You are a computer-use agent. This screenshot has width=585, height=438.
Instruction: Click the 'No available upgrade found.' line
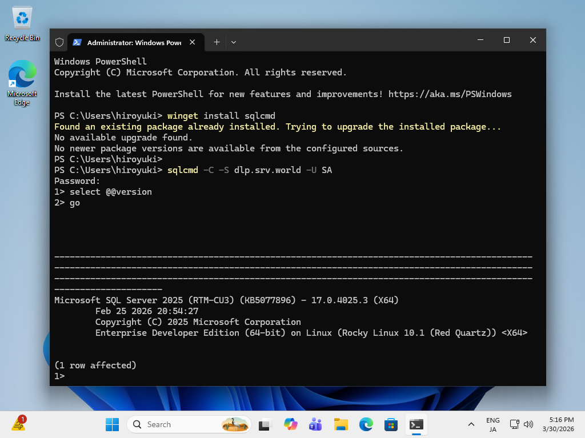[x=123, y=138]
